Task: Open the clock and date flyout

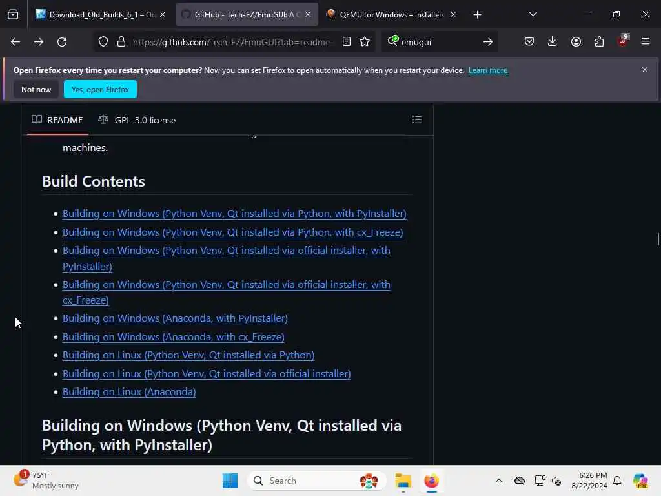Action: (589, 480)
